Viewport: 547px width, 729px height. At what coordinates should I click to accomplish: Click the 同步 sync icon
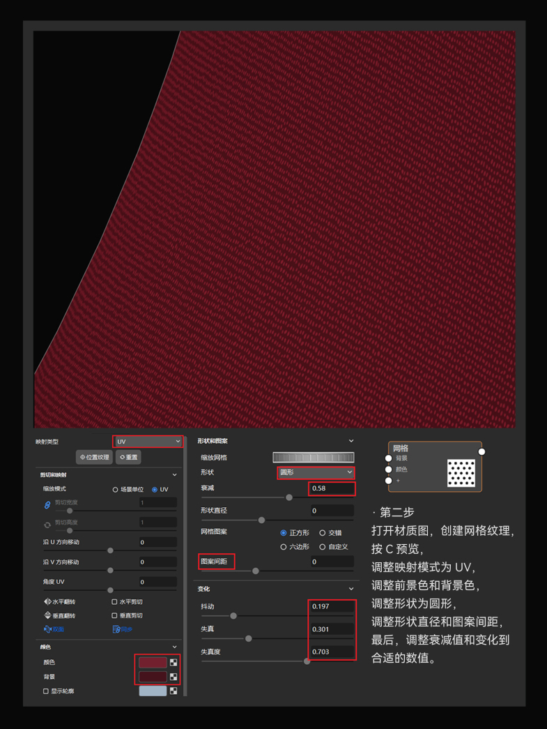116,629
